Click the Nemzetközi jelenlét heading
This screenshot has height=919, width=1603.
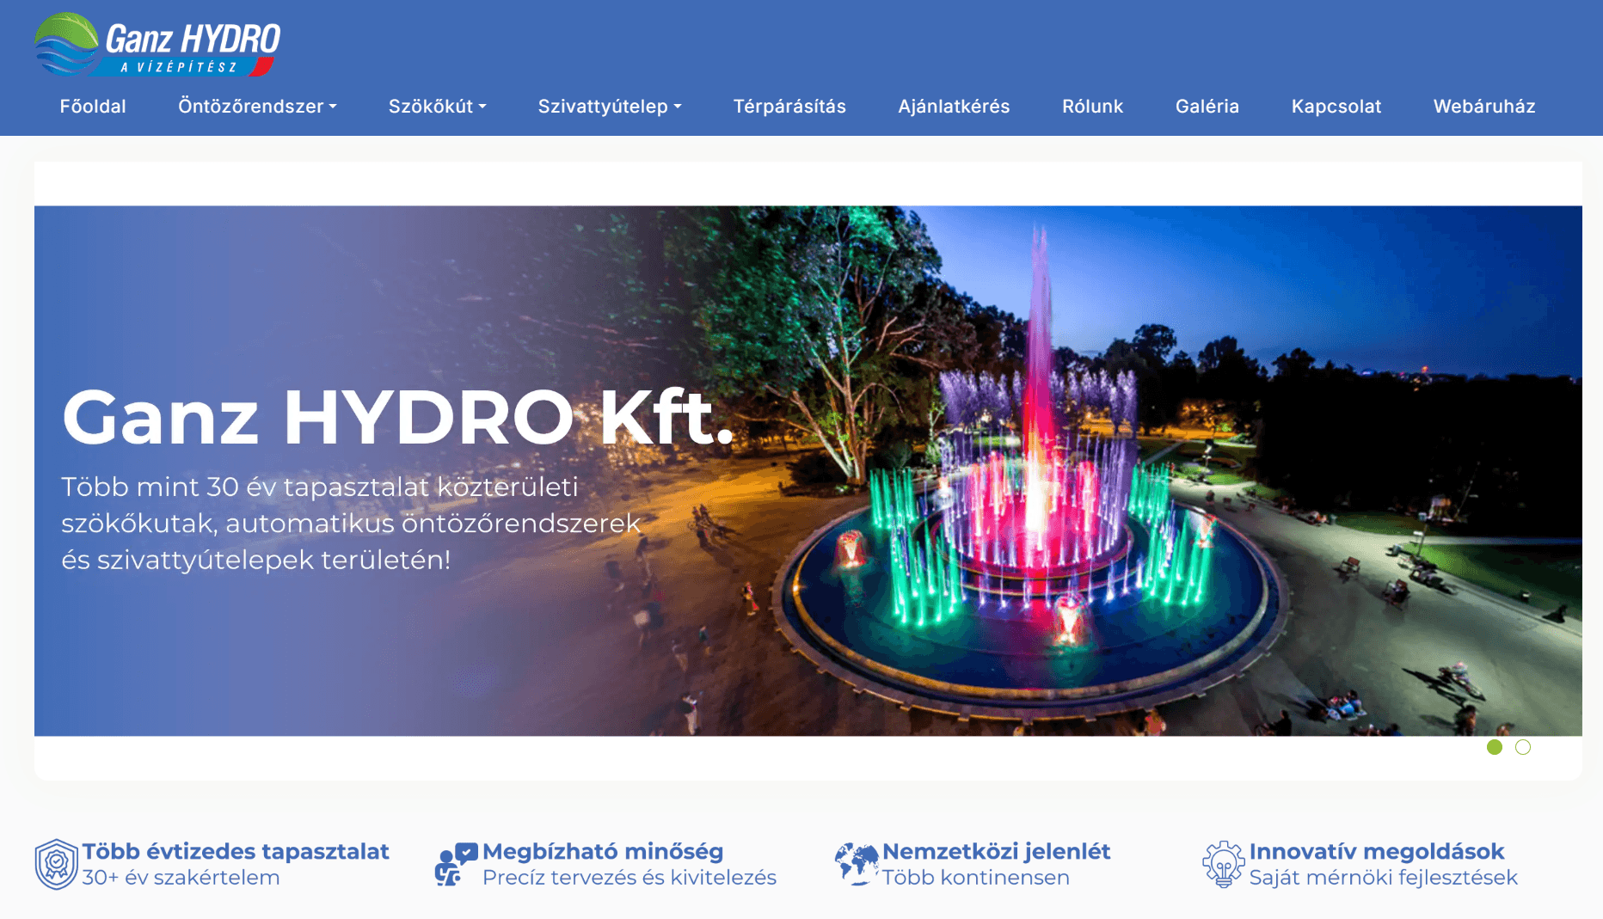click(x=997, y=851)
